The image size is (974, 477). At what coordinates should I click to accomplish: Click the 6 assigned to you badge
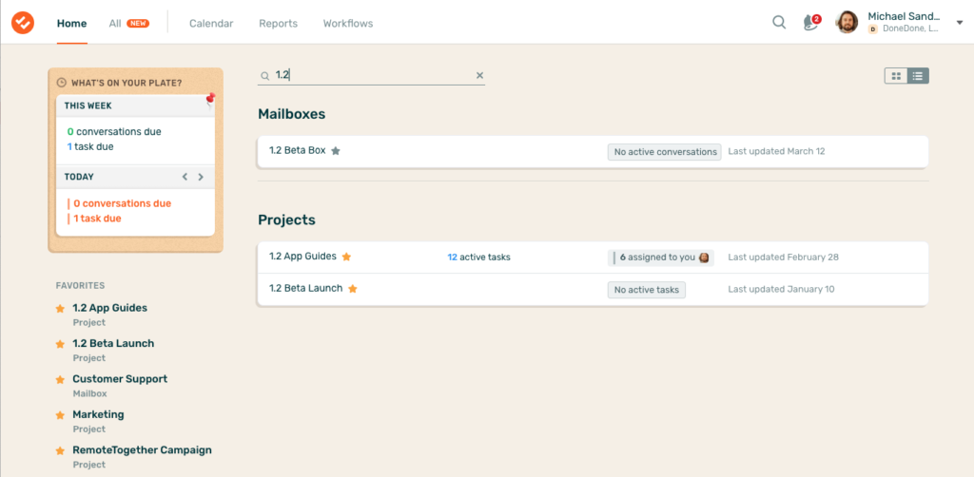point(661,258)
